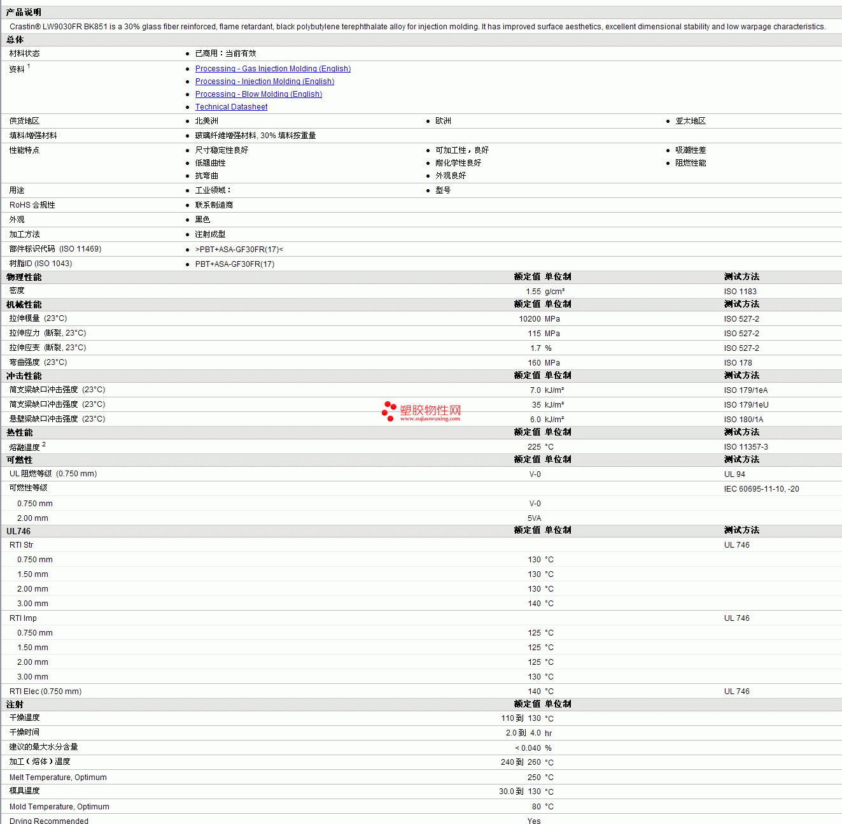The image size is (842, 824).
Task: Click the 240 到 260 °C melt temperature range
Action: 528,762
